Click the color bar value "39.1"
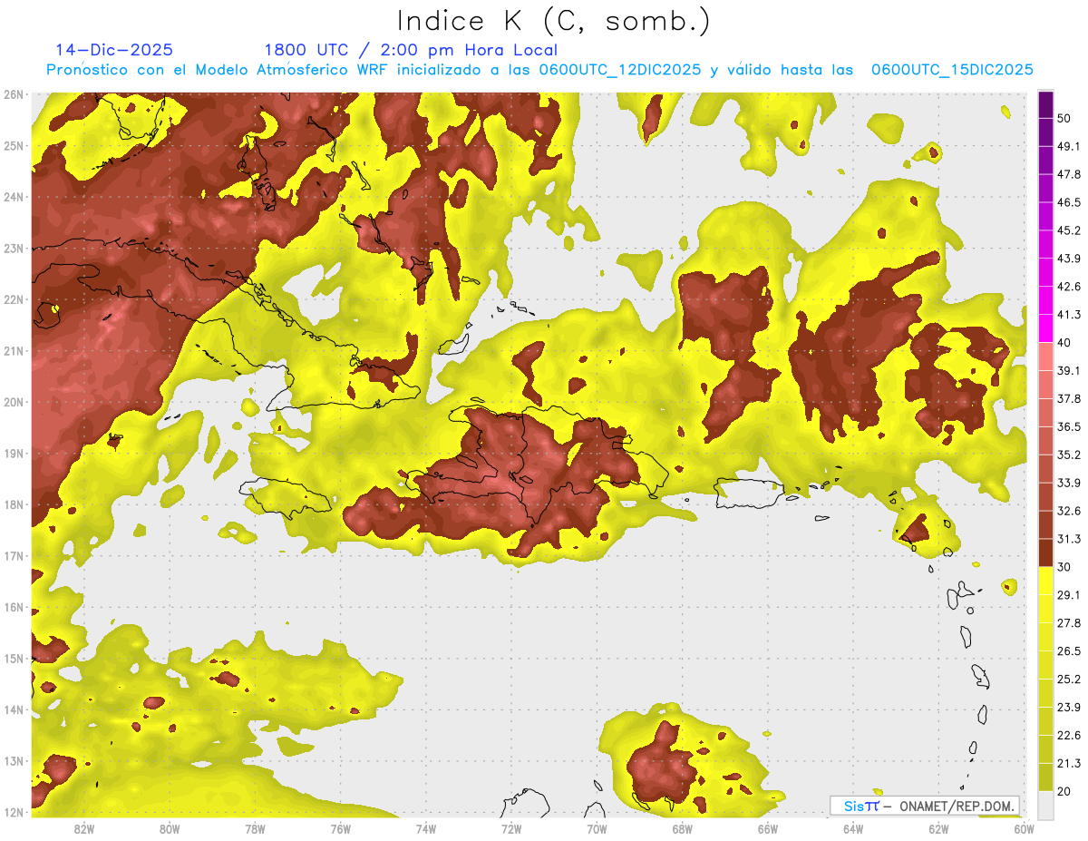1088x841 pixels. tap(1069, 370)
